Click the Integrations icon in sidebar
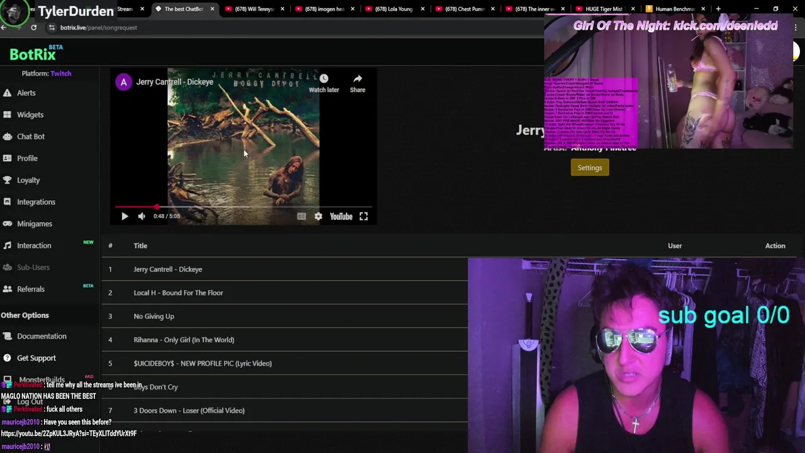 pos(7,202)
